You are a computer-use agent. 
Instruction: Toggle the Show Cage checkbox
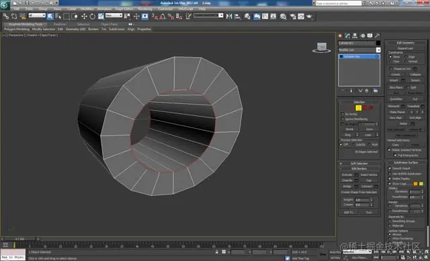[x=390, y=184]
